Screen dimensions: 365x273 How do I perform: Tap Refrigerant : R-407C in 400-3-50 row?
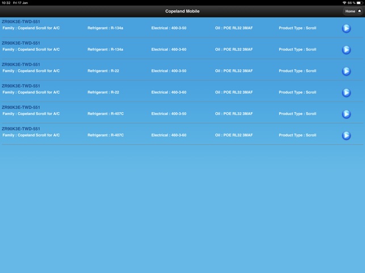click(106, 114)
